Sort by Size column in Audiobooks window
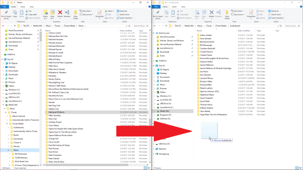303x170 pixels. coord(281,31)
